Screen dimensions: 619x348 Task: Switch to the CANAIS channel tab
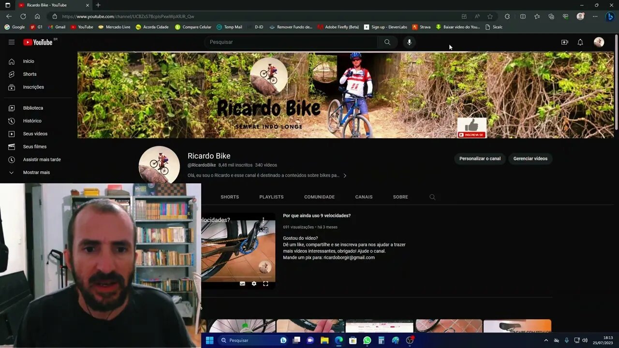[x=364, y=197]
